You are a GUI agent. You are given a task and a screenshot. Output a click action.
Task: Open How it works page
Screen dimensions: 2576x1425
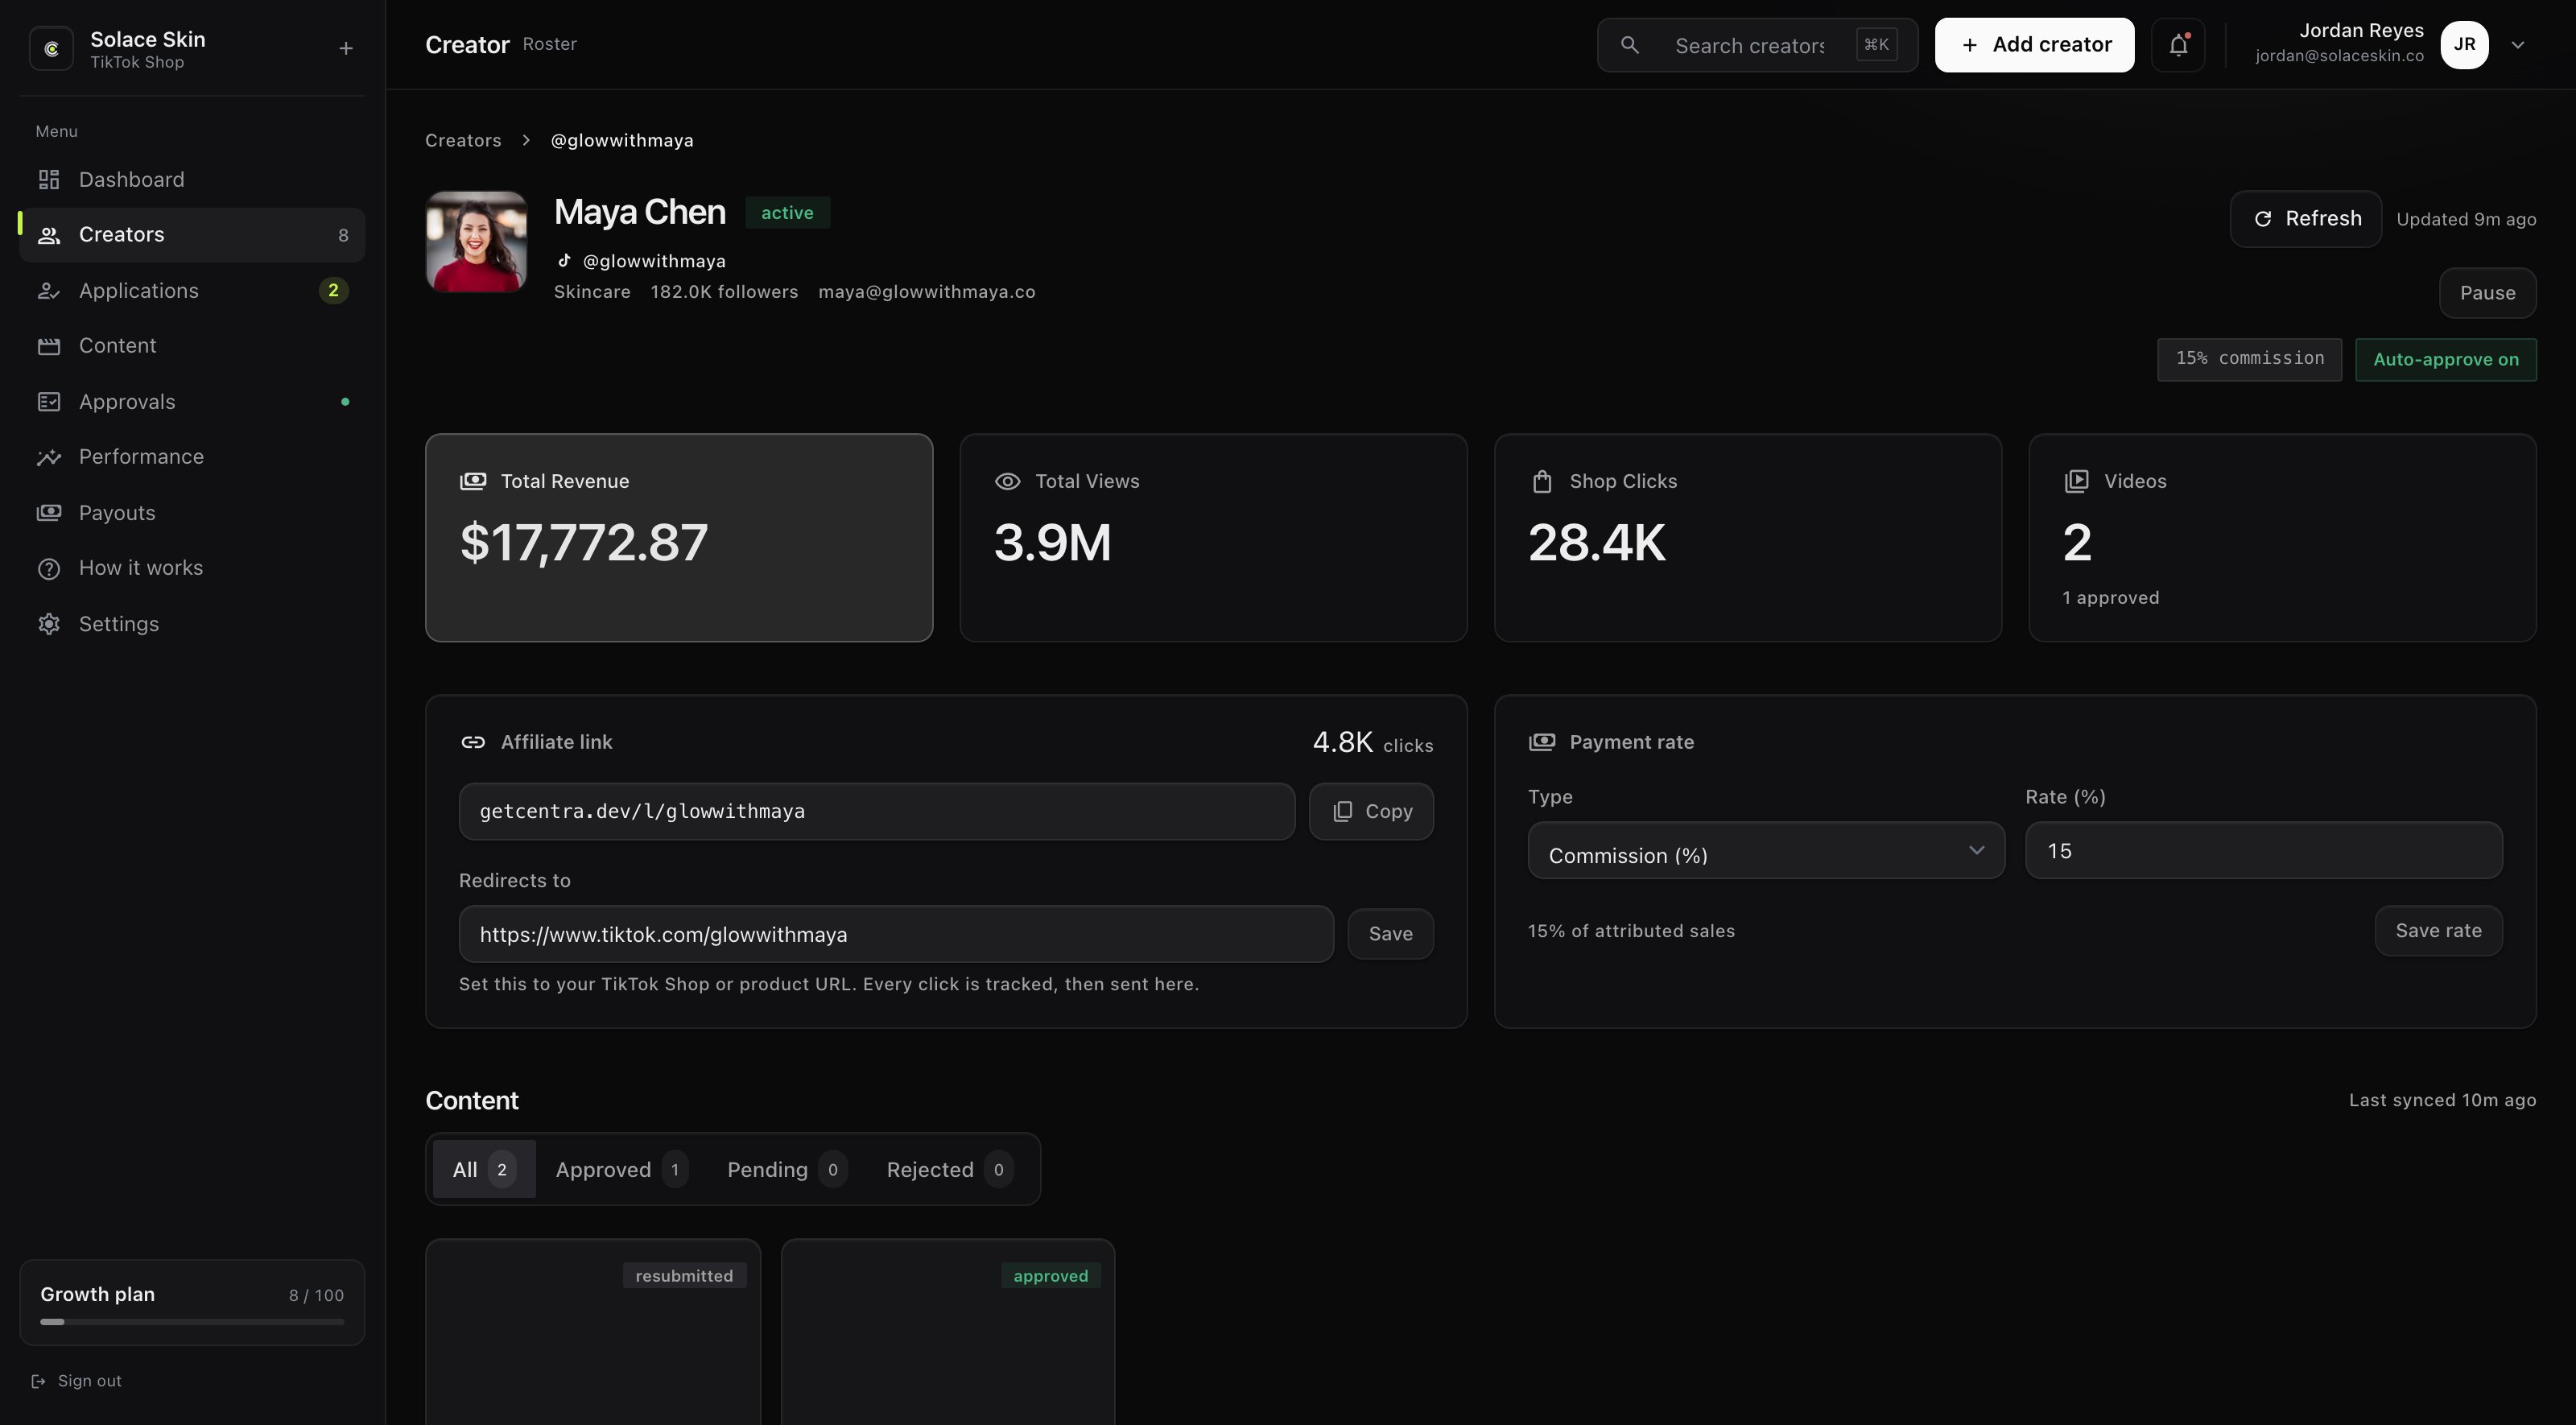point(192,568)
